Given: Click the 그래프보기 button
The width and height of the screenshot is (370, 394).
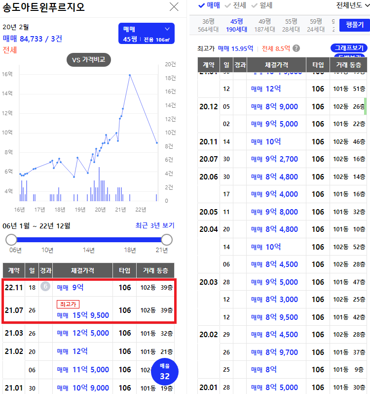Looking at the screenshot, I should pyautogui.click(x=349, y=48).
